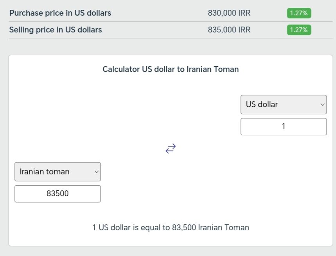The height and width of the screenshot is (256, 336).
Task: Click the IRR unit in the purchase row
Action: (x=244, y=13)
